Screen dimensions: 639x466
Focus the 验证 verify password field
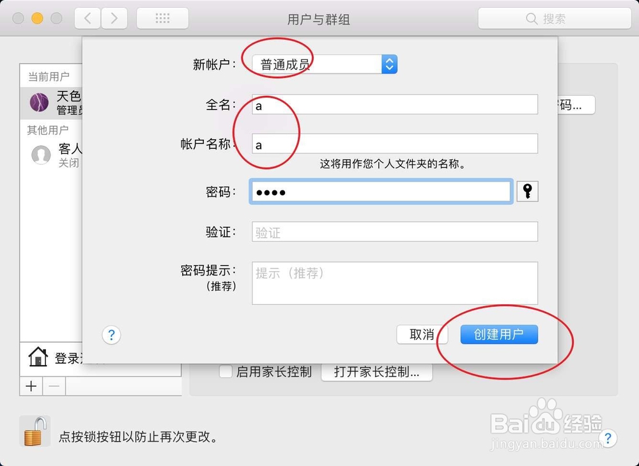tap(395, 231)
